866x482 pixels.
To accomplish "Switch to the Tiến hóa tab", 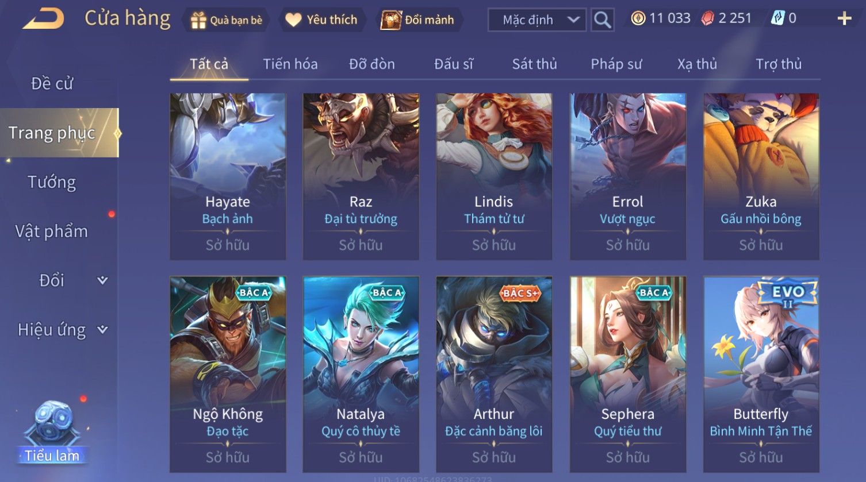I will click(x=290, y=64).
